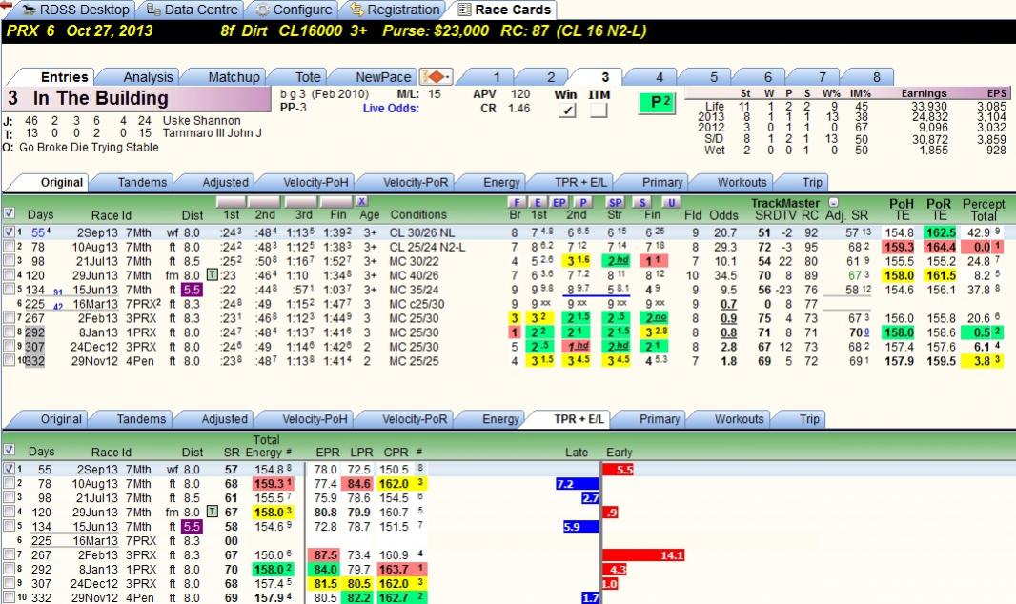Click the Conditions column header
Image resolution: width=1016 pixels, height=604 pixels.
(418, 215)
